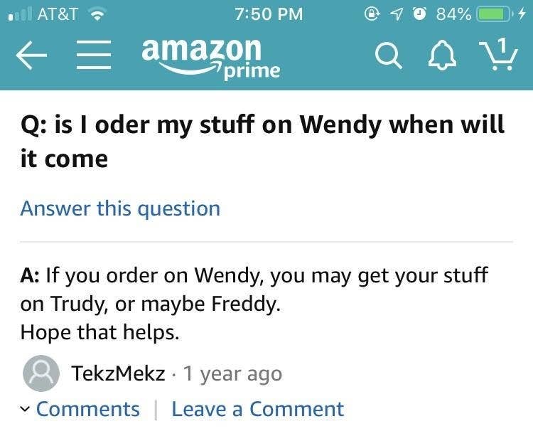Expand the Comments chevron
The height and width of the screenshot is (446, 533).
tap(26, 409)
